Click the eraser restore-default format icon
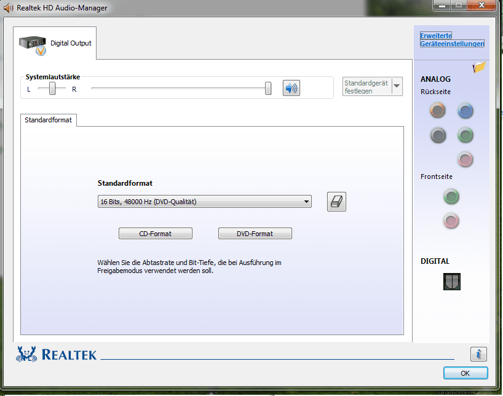This screenshot has width=503, height=396. tap(336, 202)
